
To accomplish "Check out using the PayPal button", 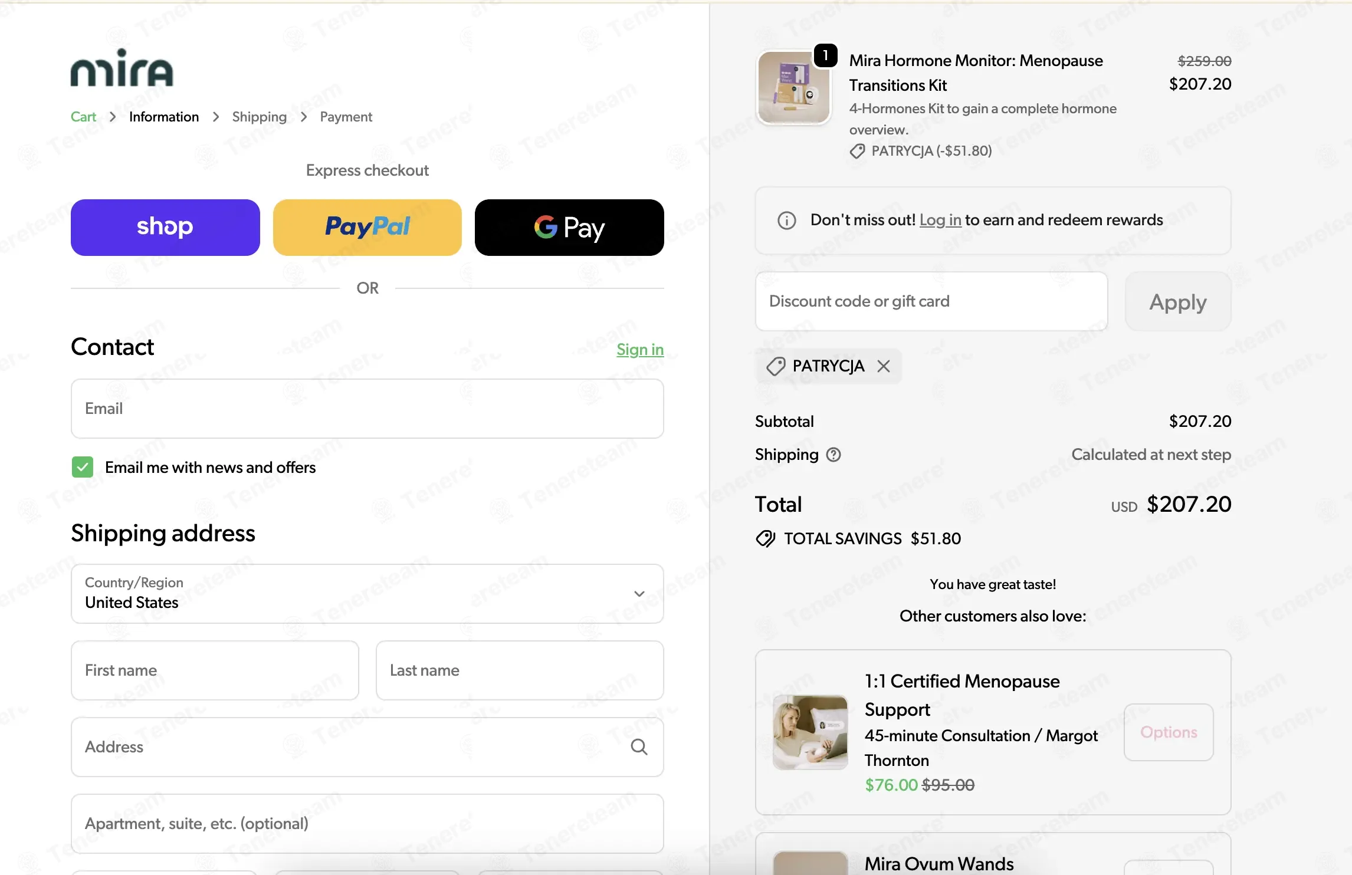I will pos(367,228).
